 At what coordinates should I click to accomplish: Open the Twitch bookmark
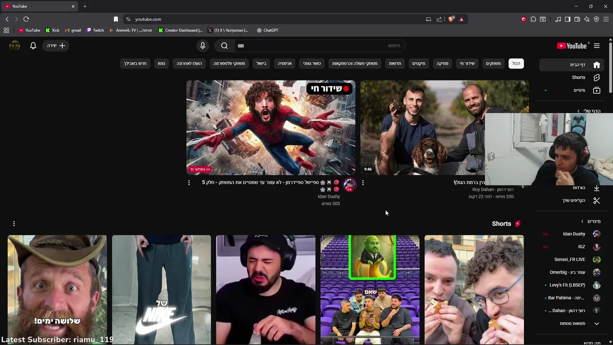[95, 30]
